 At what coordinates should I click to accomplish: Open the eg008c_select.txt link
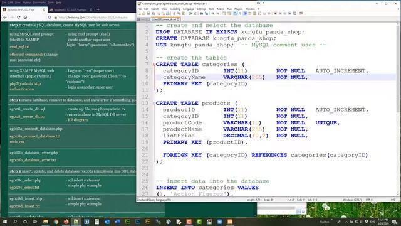[x=24, y=188]
